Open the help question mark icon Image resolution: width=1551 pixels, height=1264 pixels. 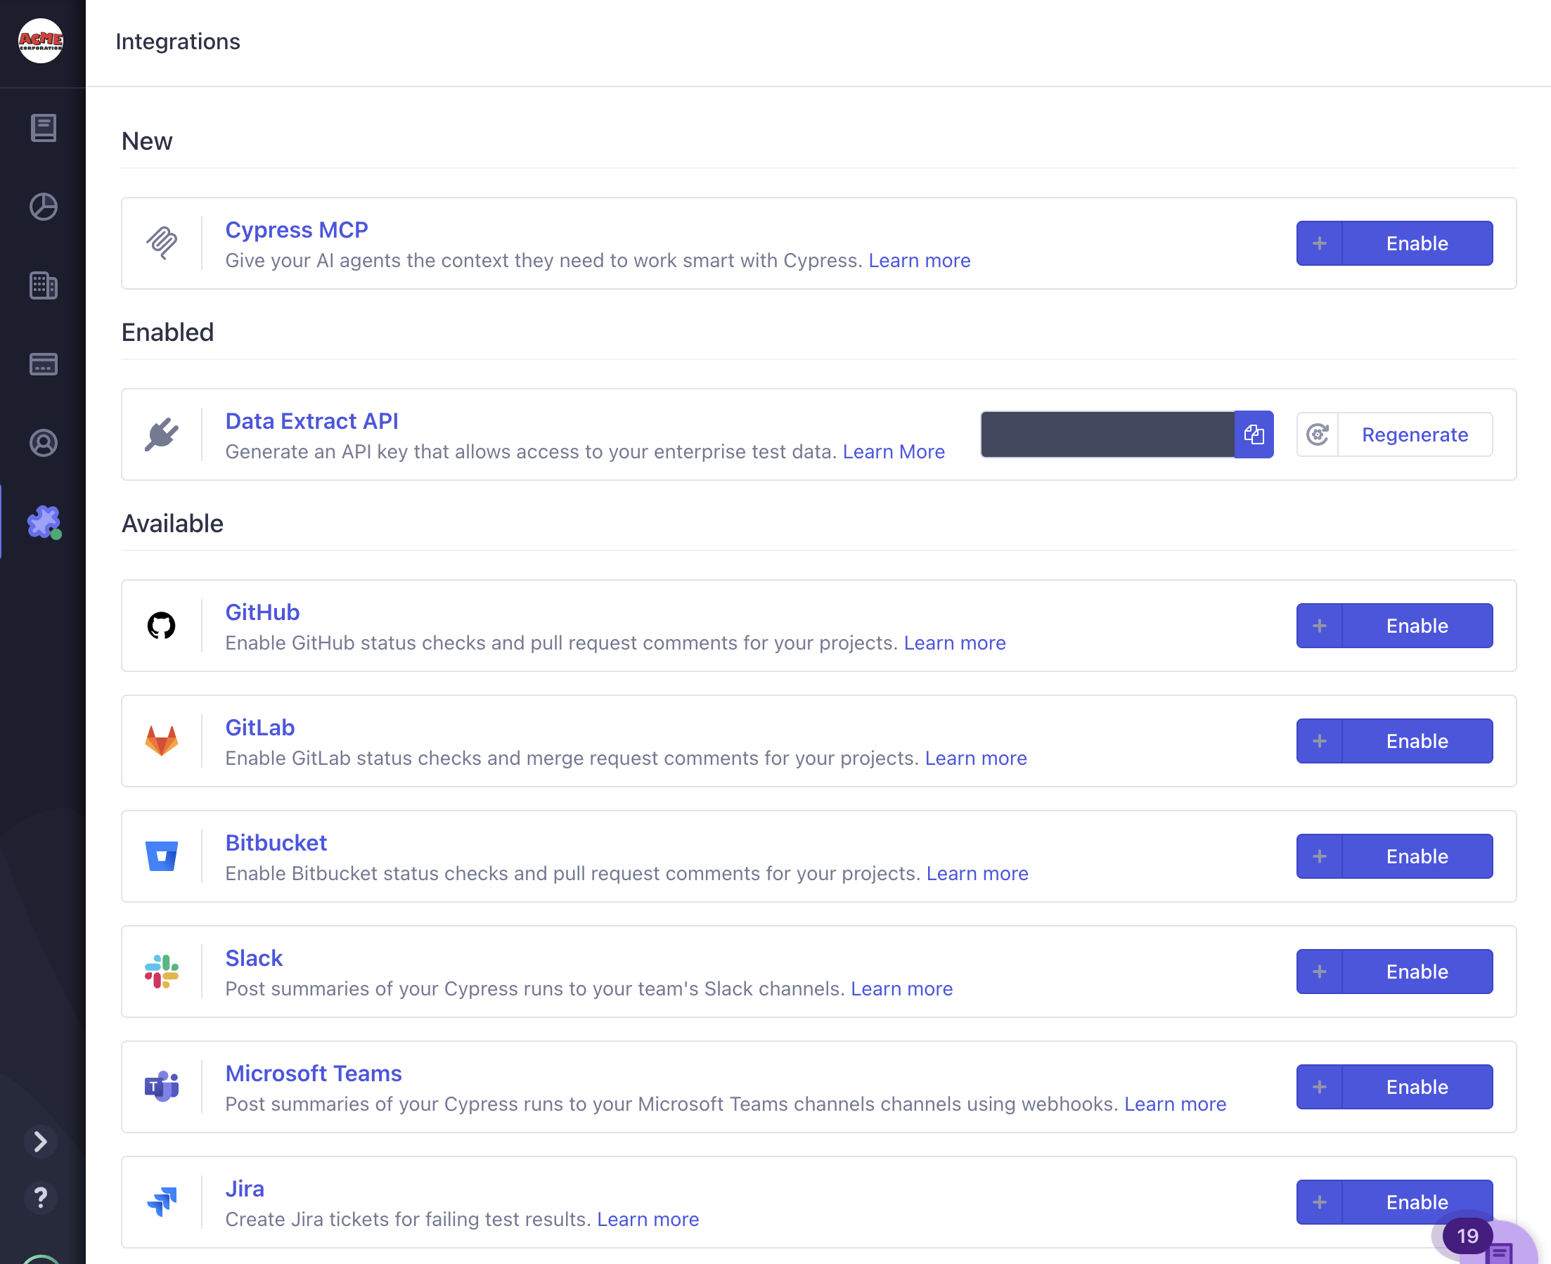pos(41,1198)
